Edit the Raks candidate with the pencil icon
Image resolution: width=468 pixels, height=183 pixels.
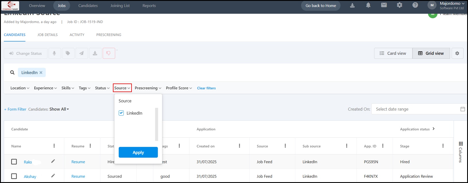(53, 161)
